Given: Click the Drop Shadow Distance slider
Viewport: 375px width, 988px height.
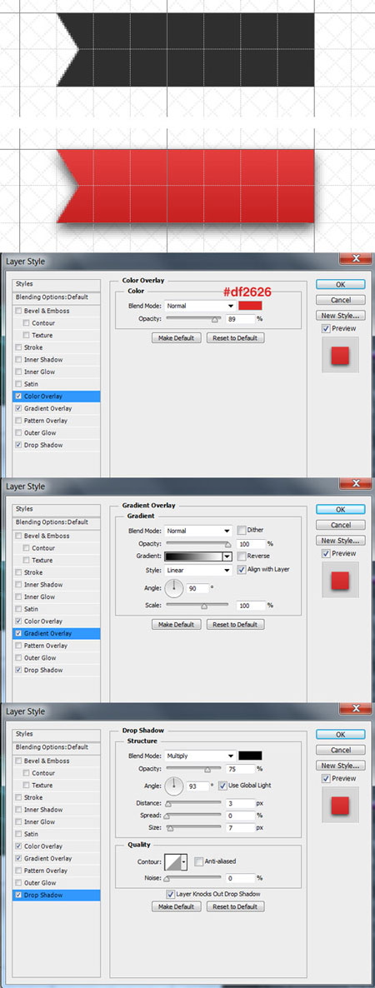Looking at the screenshot, I should [x=192, y=803].
